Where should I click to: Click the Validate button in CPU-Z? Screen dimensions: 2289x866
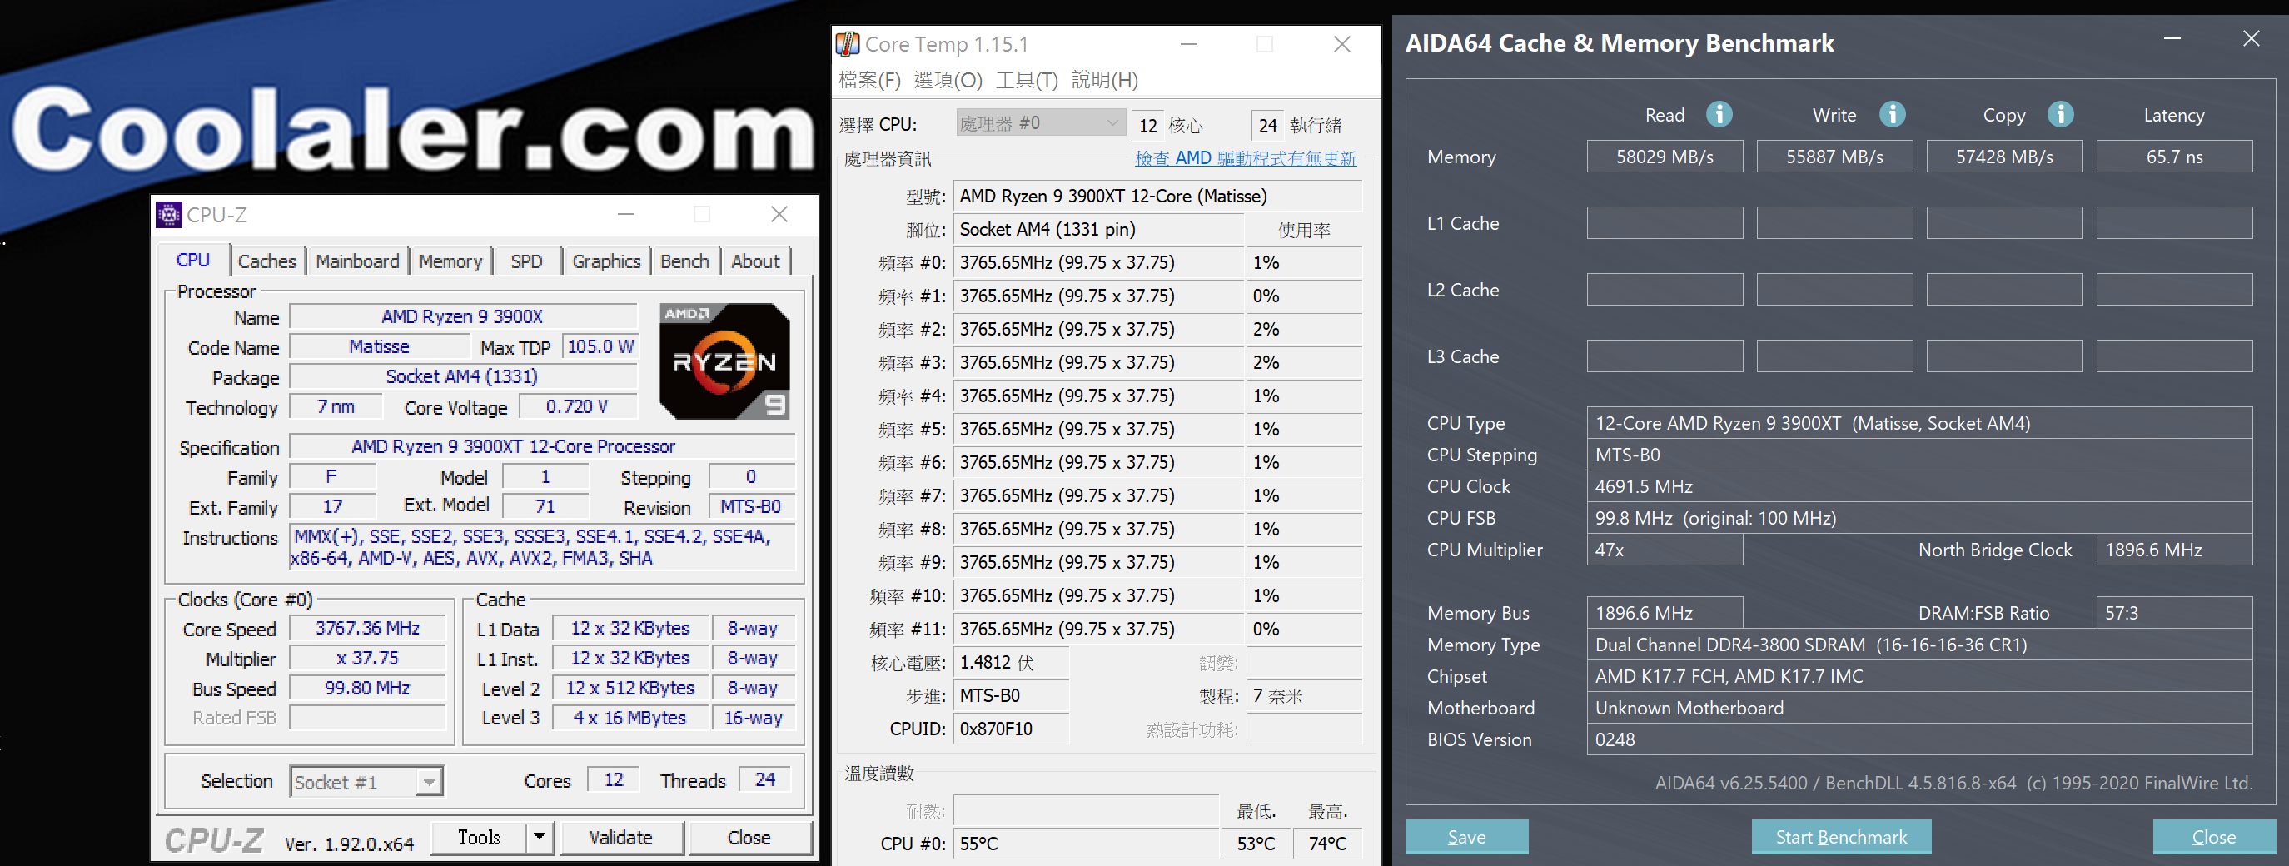click(620, 837)
